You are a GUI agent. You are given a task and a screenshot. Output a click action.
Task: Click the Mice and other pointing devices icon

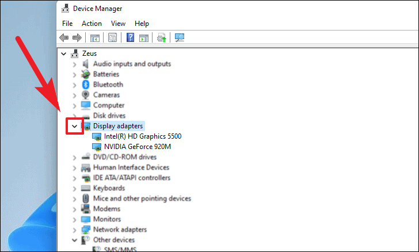[x=86, y=198]
